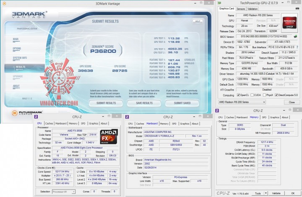This screenshot has width=302, height=197.
Task: Click the CAS# Latency 9.0 clocks value
Action: pos(267,150)
